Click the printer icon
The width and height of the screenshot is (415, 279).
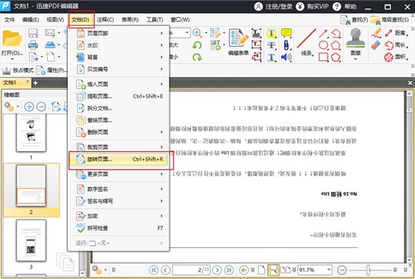pos(33,45)
